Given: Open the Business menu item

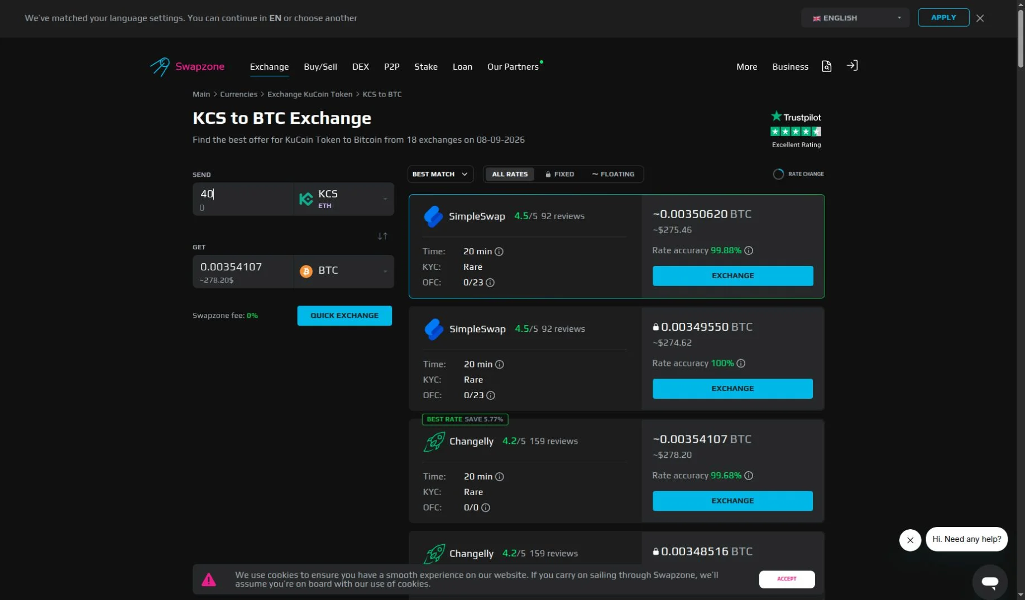Looking at the screenshot, I should (790, 67).
